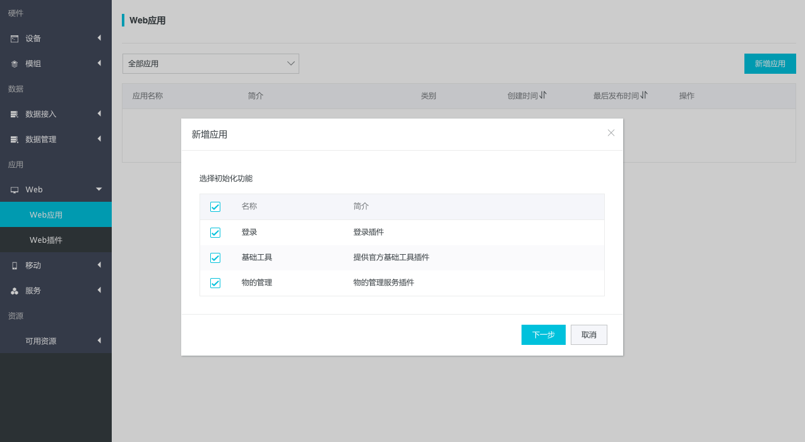Click the 移动 mobile phone icon
This screenshot has width=805, height=442.
(x=15, y=265)
